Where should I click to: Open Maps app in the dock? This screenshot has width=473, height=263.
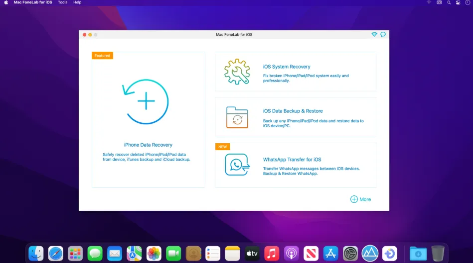[134, 254]
